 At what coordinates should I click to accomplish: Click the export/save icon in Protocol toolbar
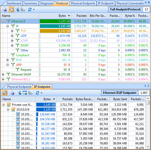4,9
